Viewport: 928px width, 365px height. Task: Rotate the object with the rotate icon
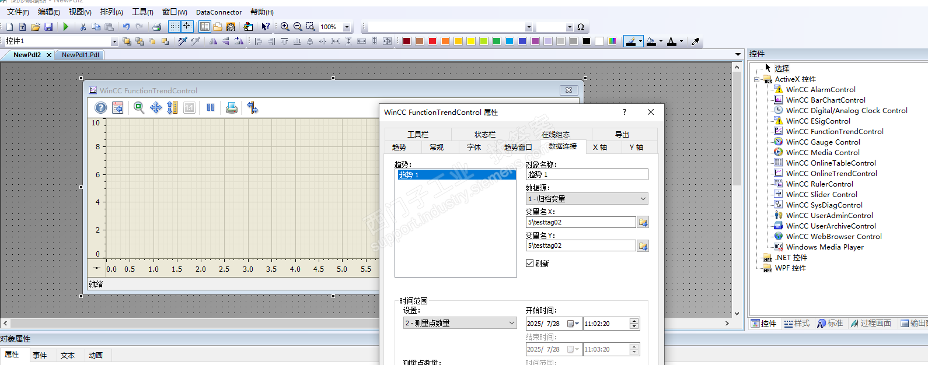239,41
